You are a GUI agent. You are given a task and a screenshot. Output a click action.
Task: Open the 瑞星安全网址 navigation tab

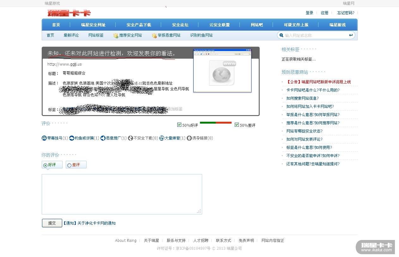tap(93, 25)
